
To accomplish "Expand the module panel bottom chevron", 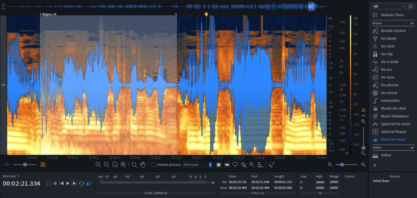I will tap(375, 165).
